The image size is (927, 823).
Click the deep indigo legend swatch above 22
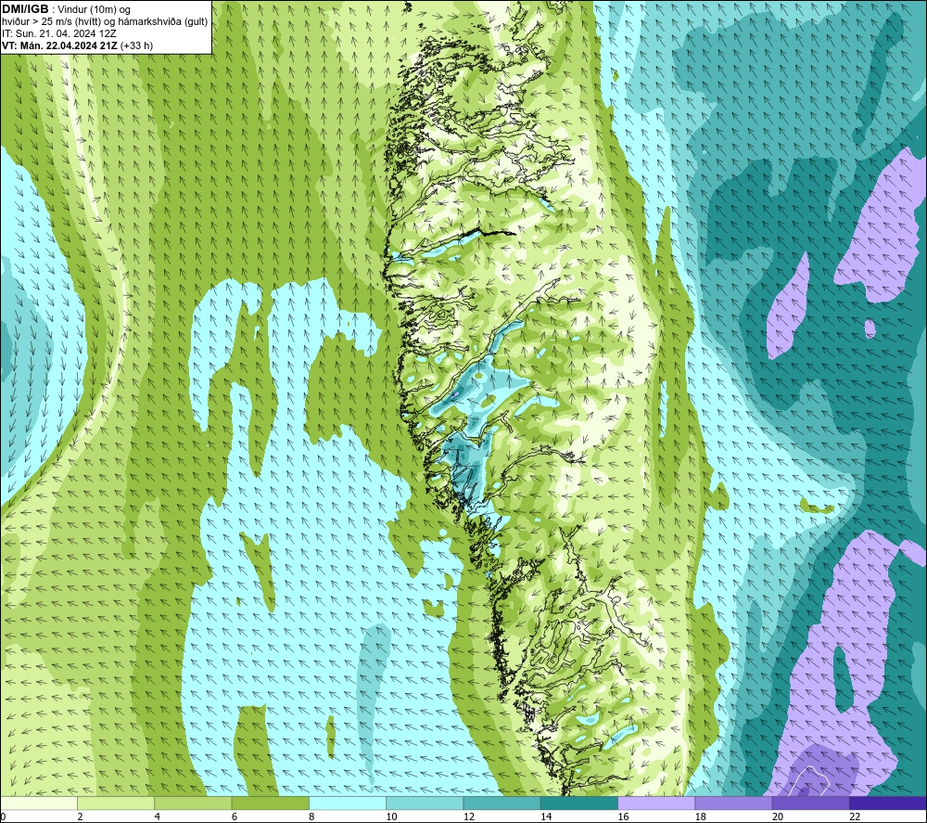click(887, 803)
